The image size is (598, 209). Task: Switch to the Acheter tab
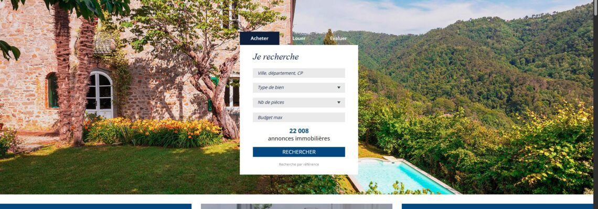(259, 38)
